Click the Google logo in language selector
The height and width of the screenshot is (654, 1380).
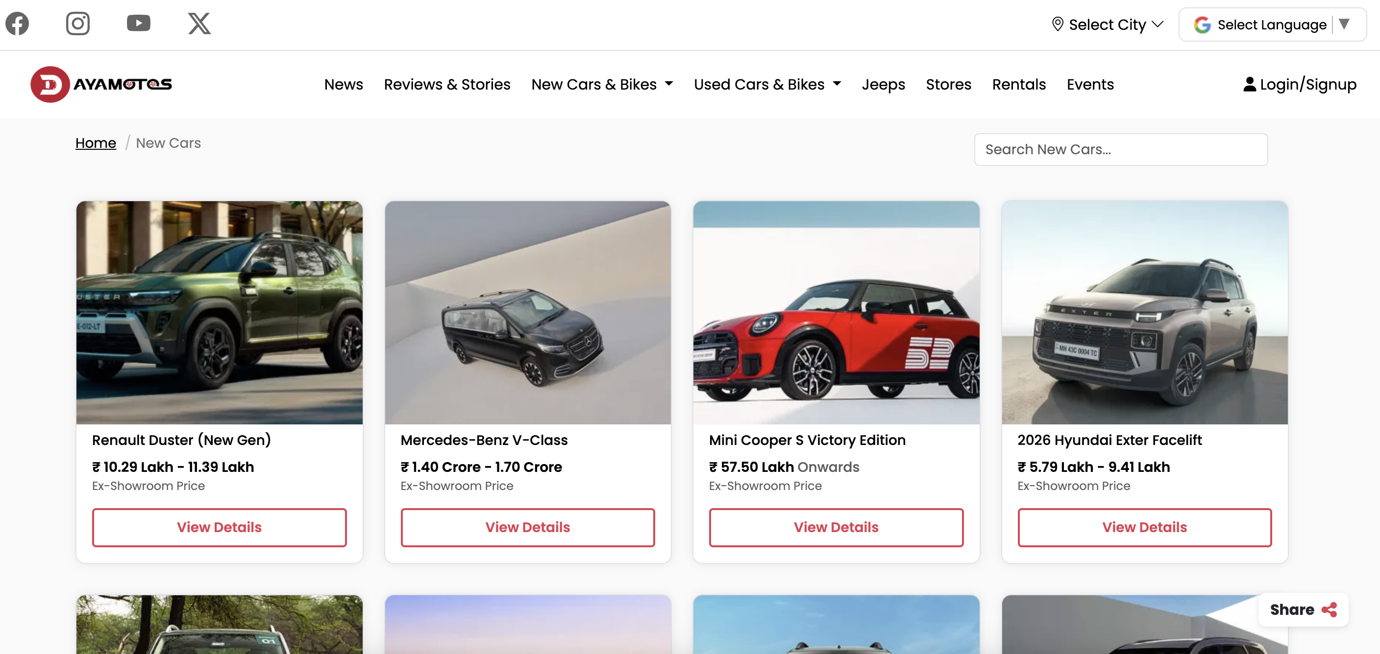pyautogui.click(x=1202, y=24)
